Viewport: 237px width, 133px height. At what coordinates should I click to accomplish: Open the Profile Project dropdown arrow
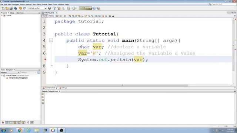click(x=77, y=8)
